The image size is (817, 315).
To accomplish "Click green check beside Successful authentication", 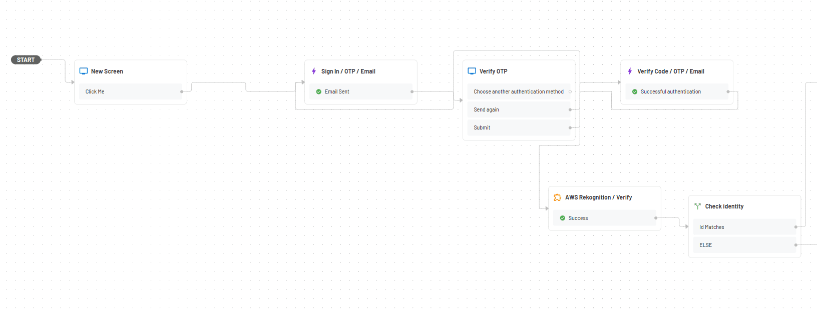I will [635, 92].
